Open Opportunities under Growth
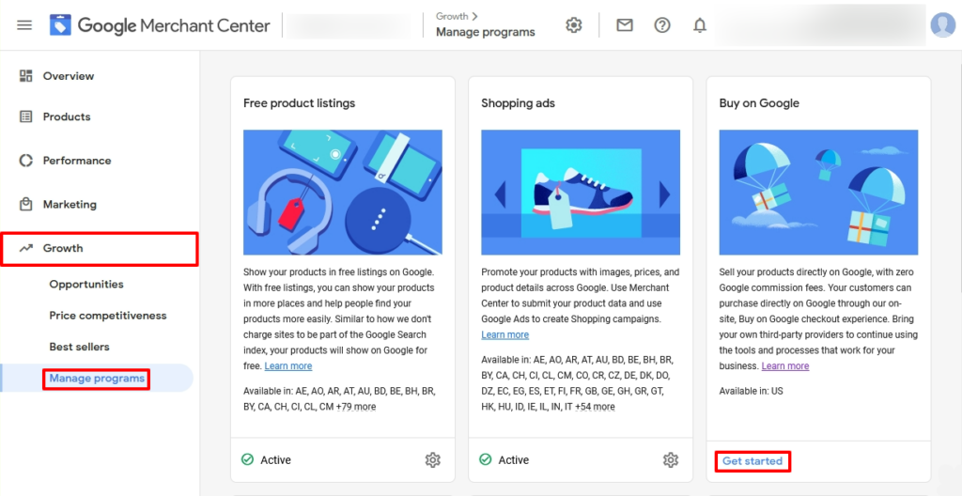 86,285
